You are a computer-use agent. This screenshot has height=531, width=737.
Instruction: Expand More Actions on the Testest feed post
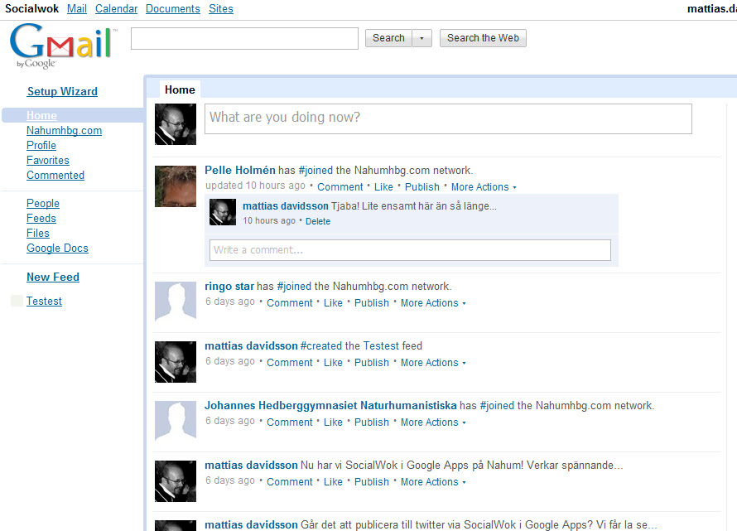[433, 363]
